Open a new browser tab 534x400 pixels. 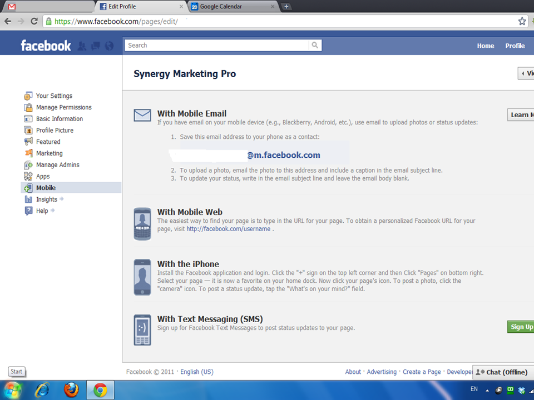(286, 7)
